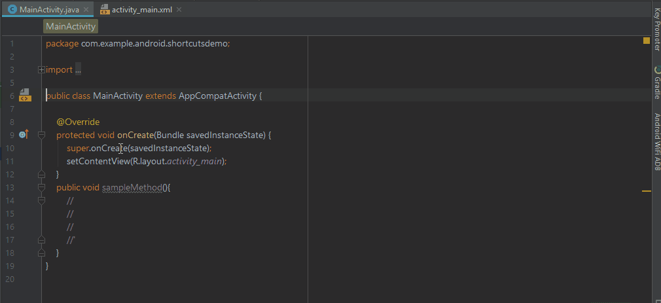
Task: Click the collapsed import ellipsis placeholder
Action: click(78, 69)
